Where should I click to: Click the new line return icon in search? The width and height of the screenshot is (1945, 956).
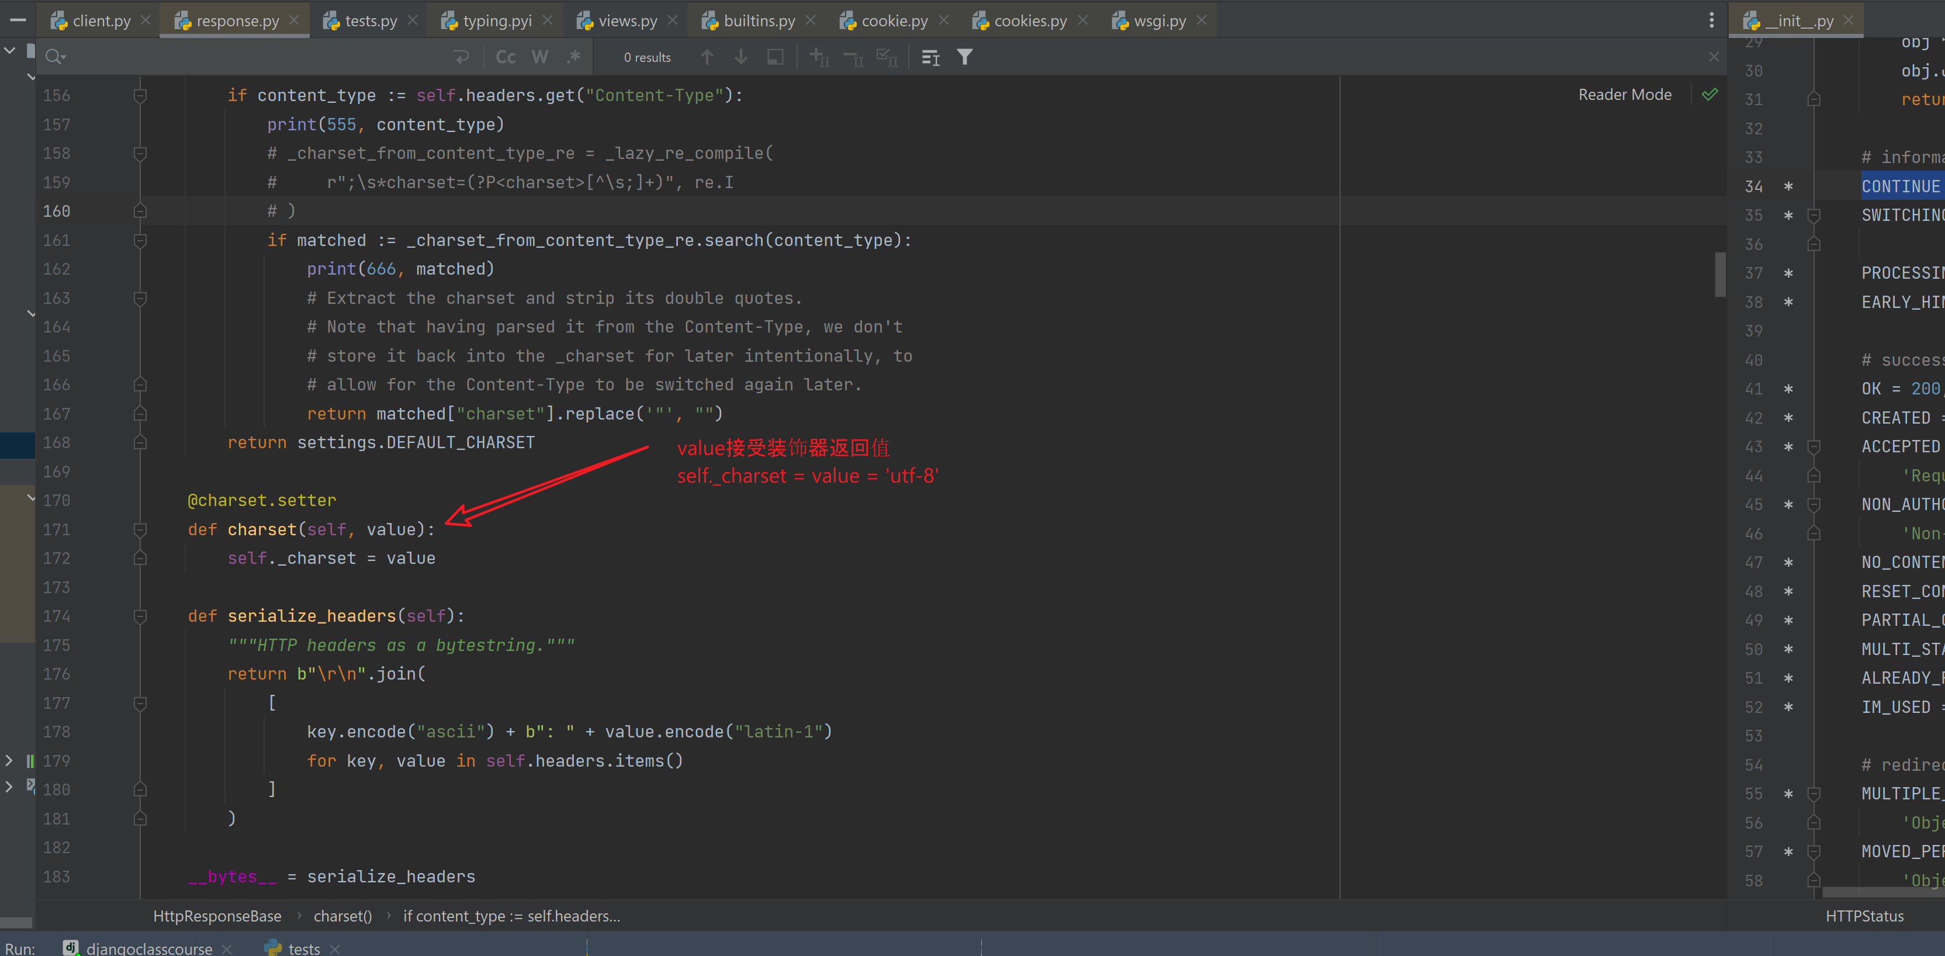coord(461,57)
